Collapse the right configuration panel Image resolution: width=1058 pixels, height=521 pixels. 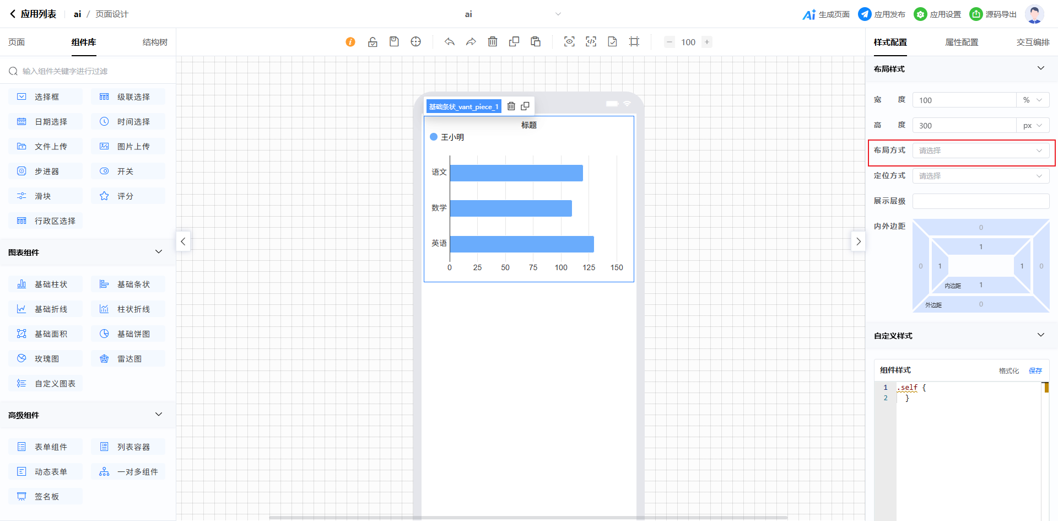(858, 241)
